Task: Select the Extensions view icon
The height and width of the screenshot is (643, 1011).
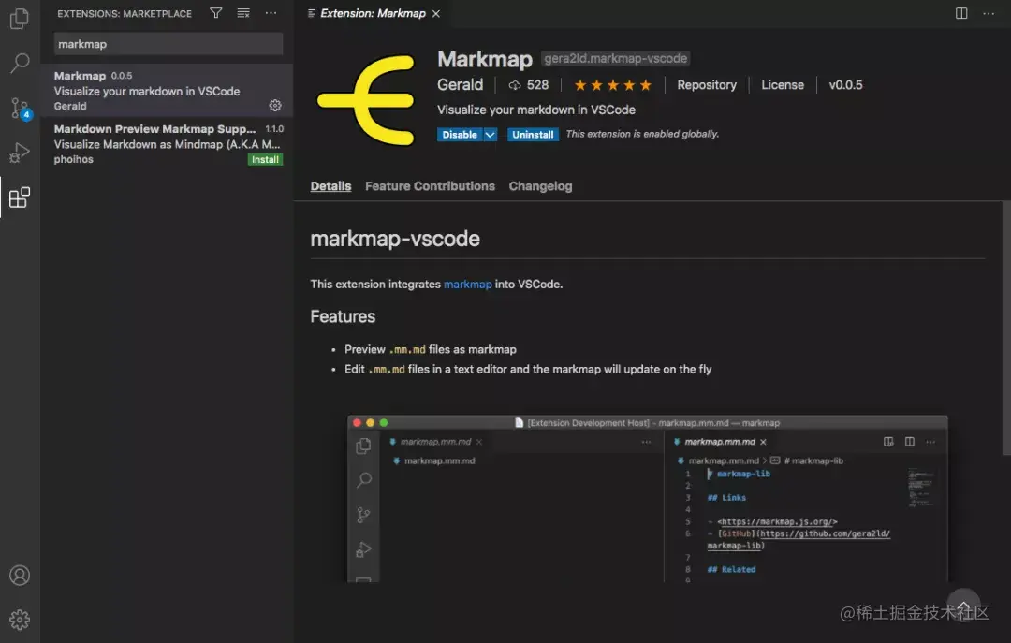Action: 20,197
